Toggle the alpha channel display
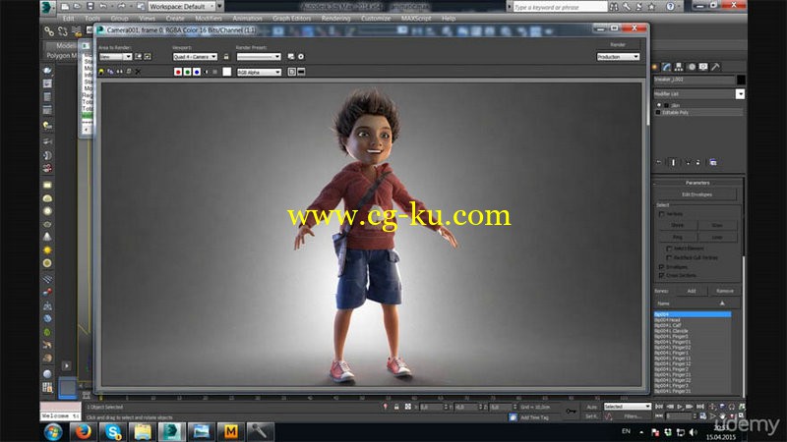 206,72
